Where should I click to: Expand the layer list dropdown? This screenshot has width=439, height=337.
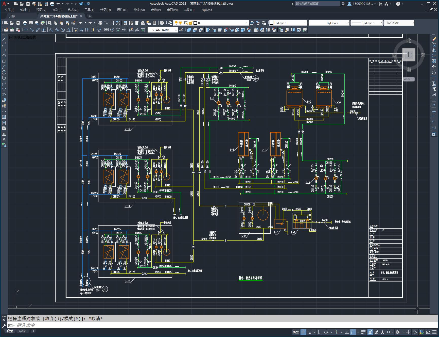click(247, 23)
